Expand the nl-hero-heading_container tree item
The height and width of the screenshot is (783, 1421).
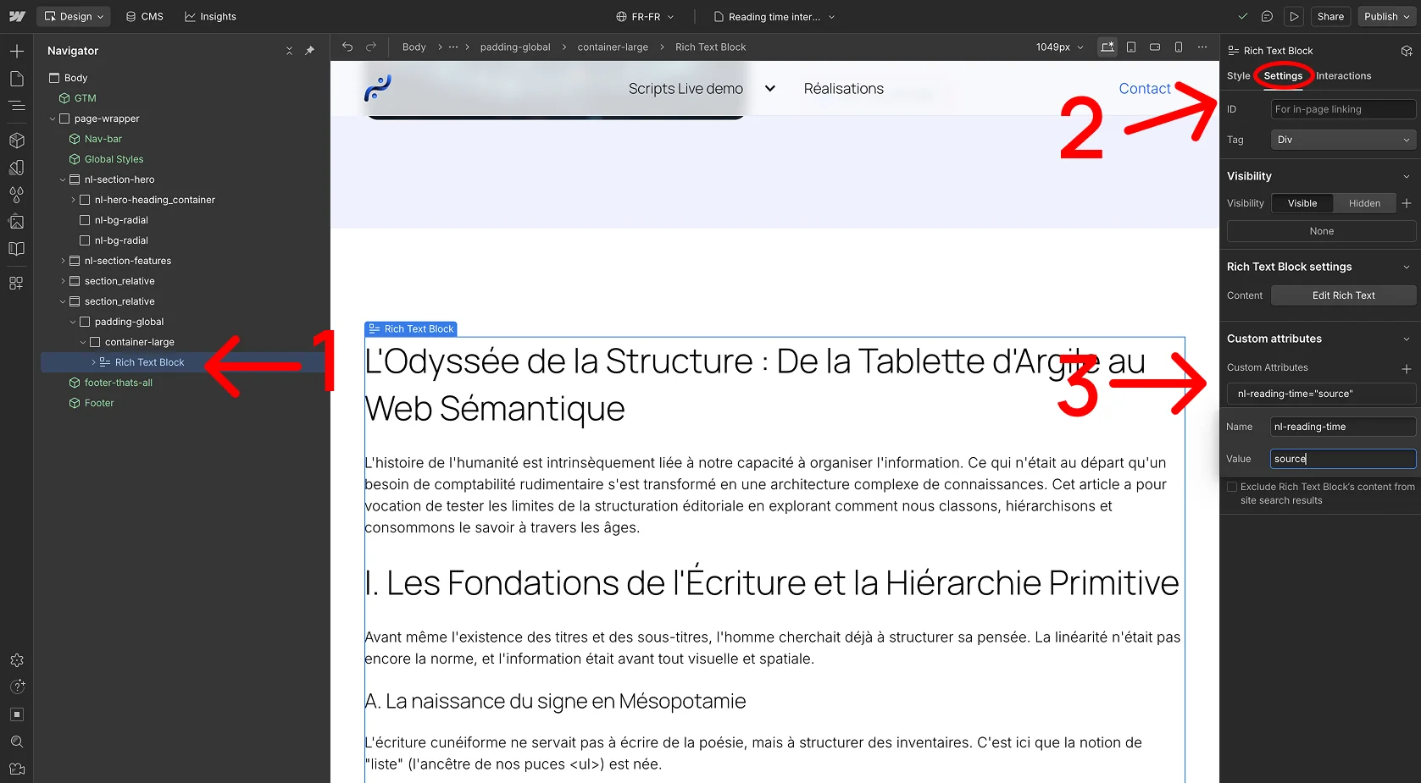coord(75,200)
